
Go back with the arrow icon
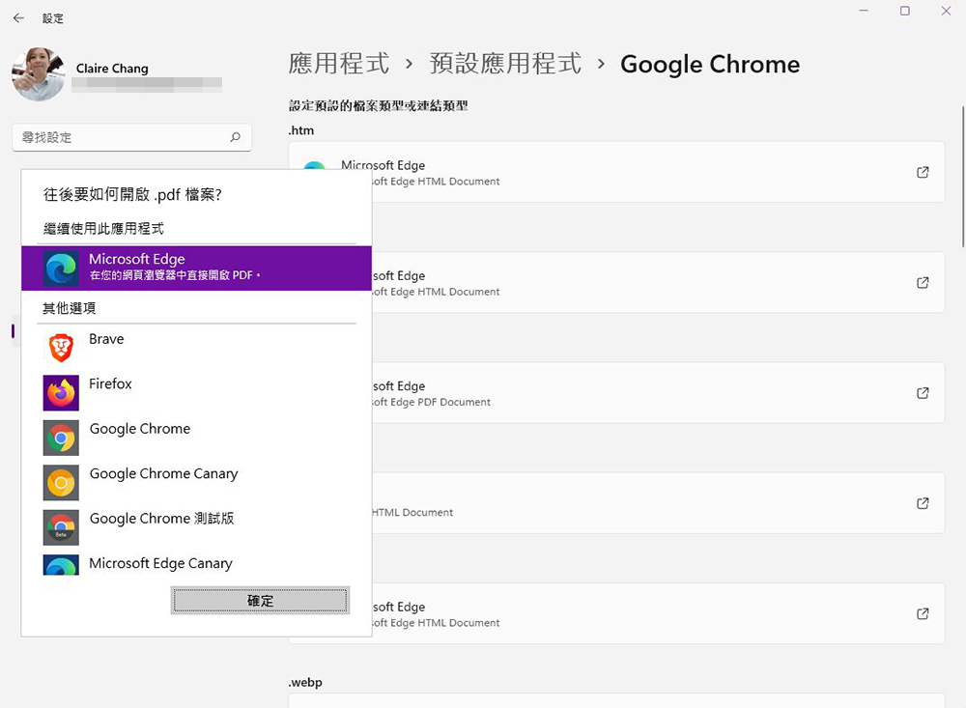tap(18, 18)
